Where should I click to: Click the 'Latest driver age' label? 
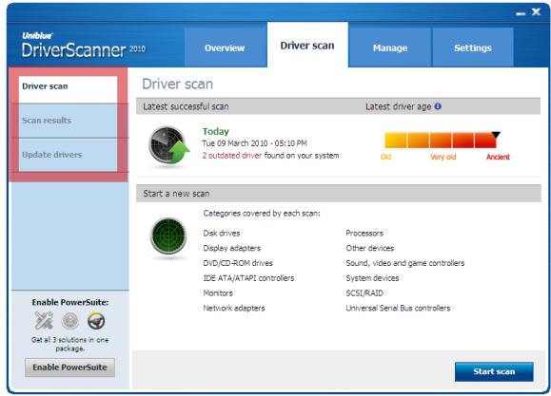pos(398,106)
